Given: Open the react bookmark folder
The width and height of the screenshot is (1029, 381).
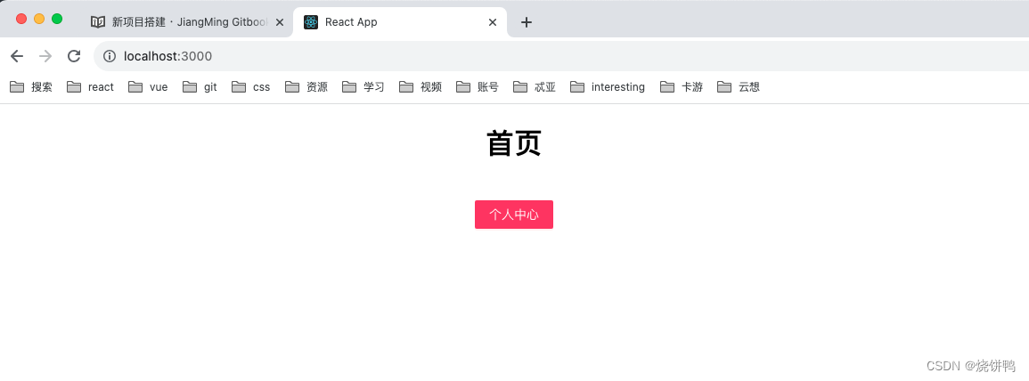Looking at the screenshot, I should [x=91, y=87].
